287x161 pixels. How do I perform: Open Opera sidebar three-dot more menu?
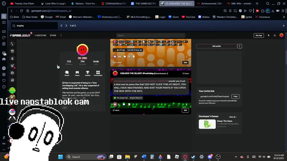[4, 150]
